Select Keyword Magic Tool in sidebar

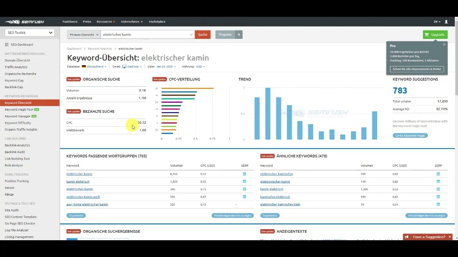pyautogui.click(x=19, y=110)
